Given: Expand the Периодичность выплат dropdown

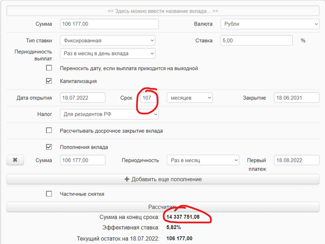Looking at the screenshot, I should click(x=108, y=53).
